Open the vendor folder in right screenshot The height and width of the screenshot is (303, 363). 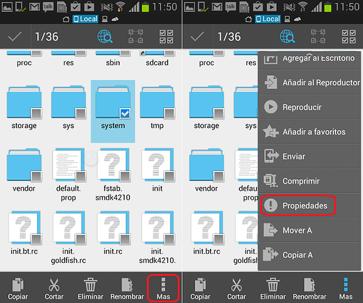pyautogui.click(x=206, y=165)
